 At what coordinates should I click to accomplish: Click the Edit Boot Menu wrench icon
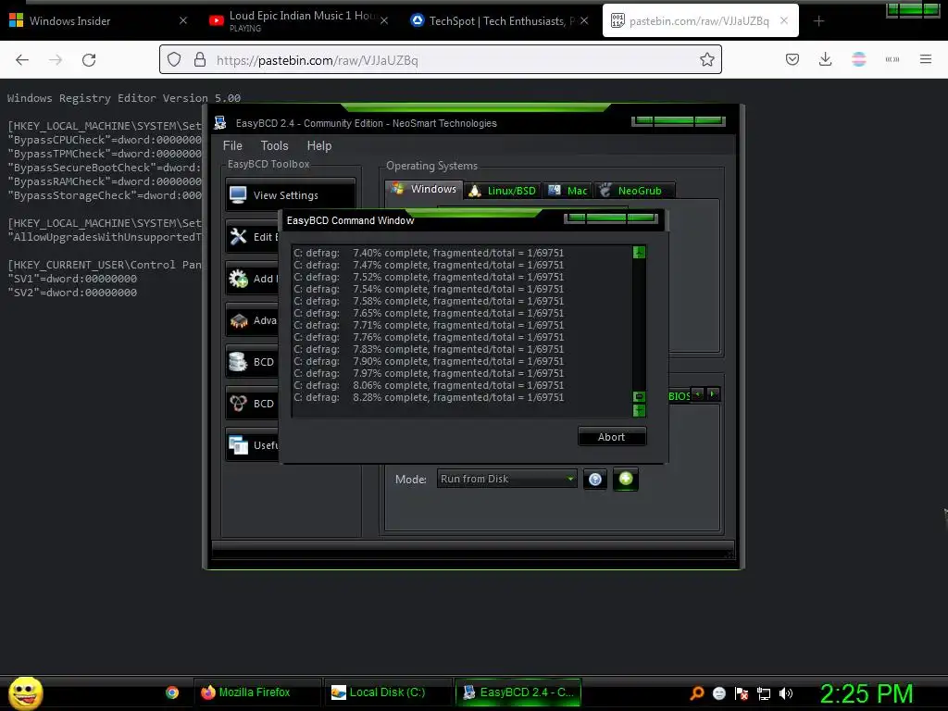click(x=238, y=236)
